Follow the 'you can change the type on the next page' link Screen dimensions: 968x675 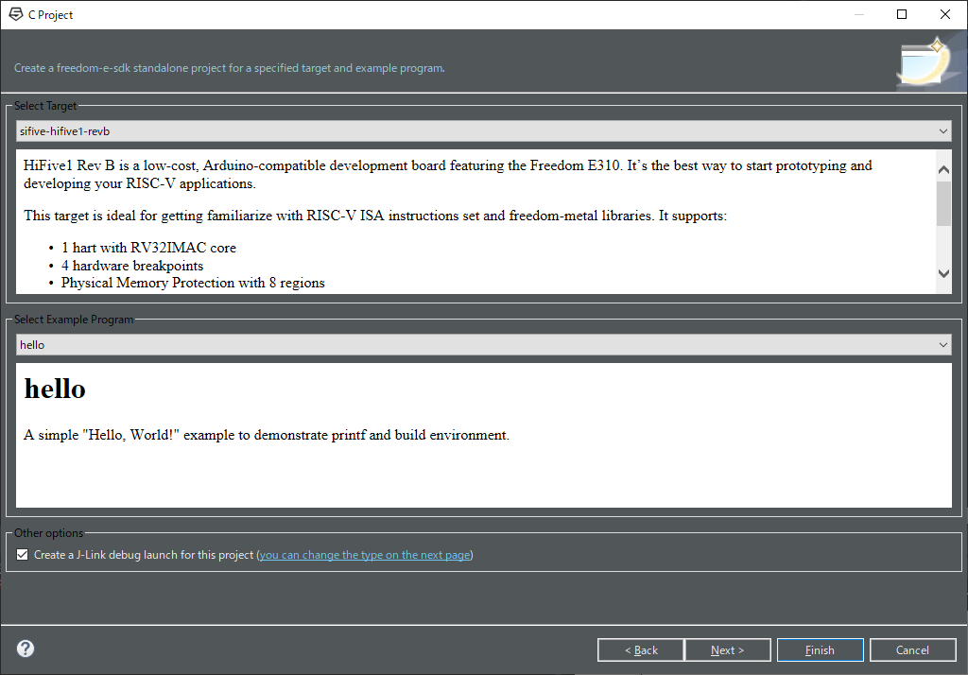365,555
